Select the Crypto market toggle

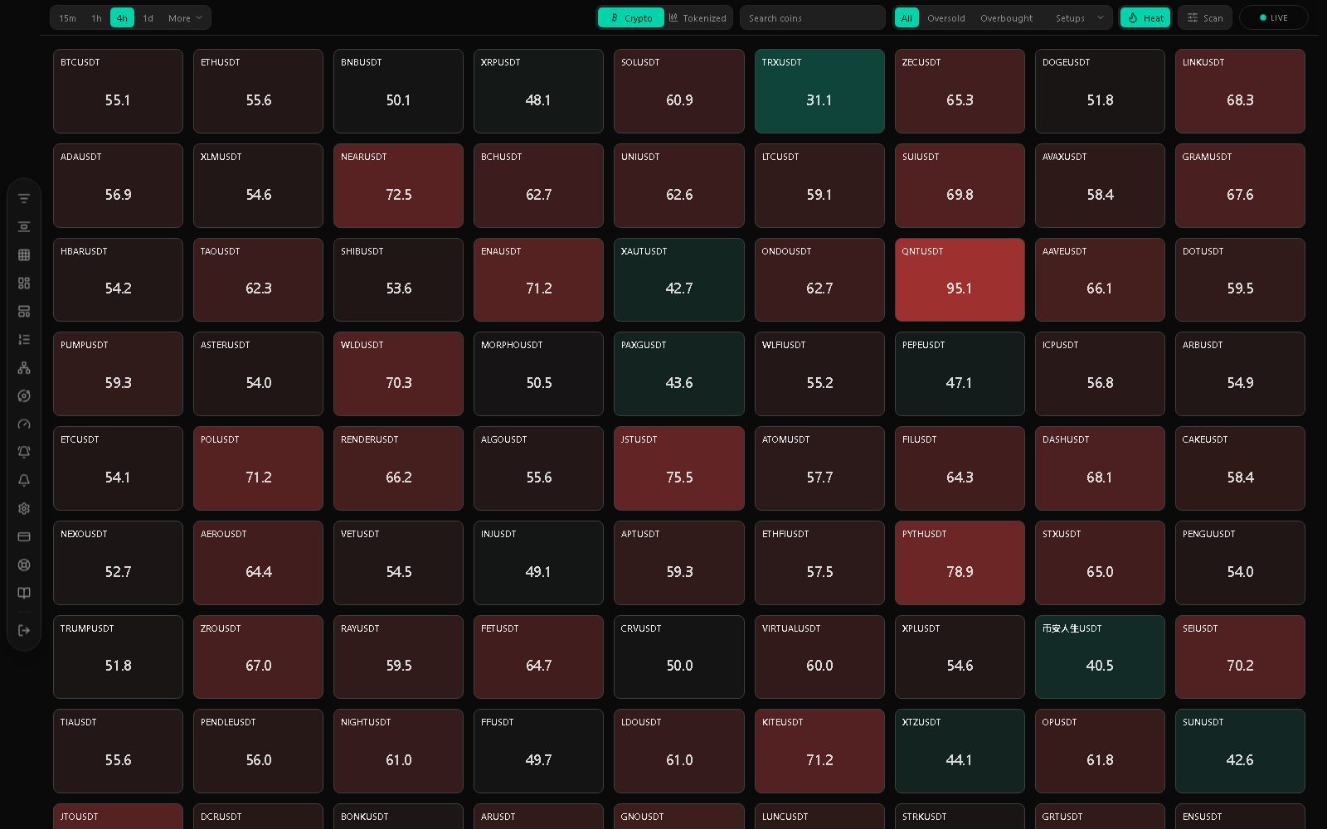point(631,17)
